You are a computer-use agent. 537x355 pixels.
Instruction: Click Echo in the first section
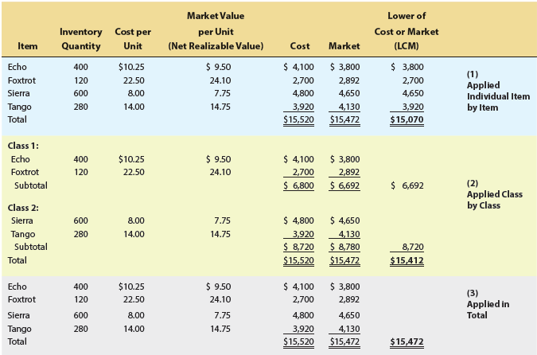[18, 67]
